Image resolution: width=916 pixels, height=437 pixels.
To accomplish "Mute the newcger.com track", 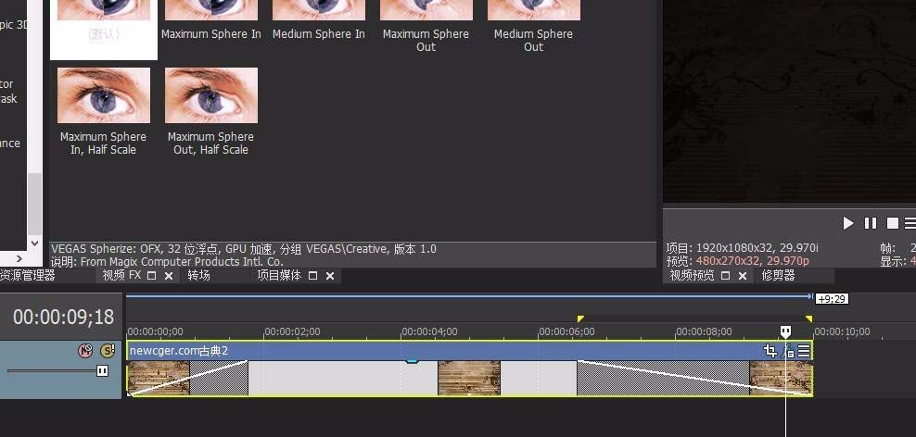I will point(86,351).
